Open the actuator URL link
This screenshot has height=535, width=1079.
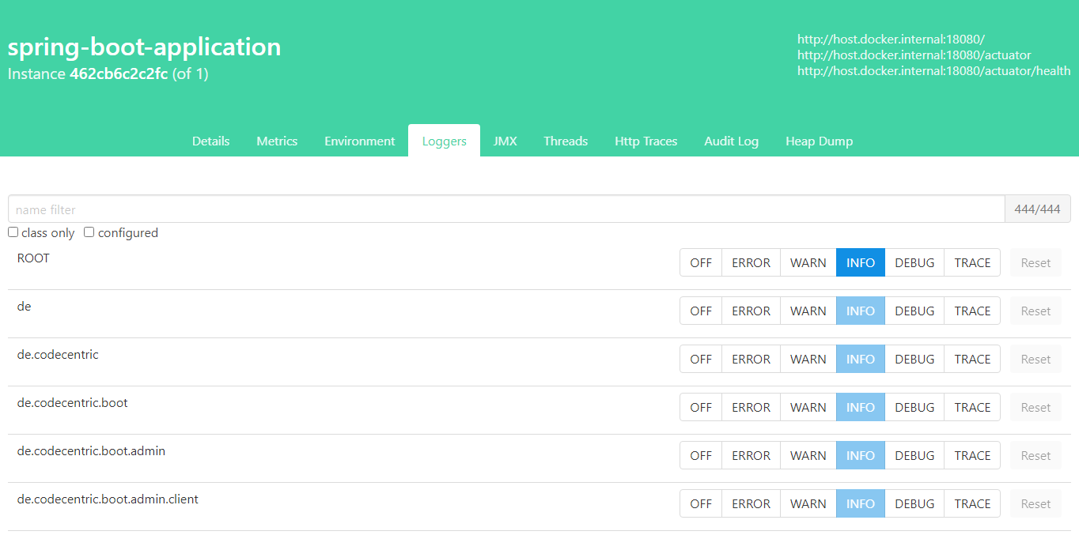click(x=914, y=55)
